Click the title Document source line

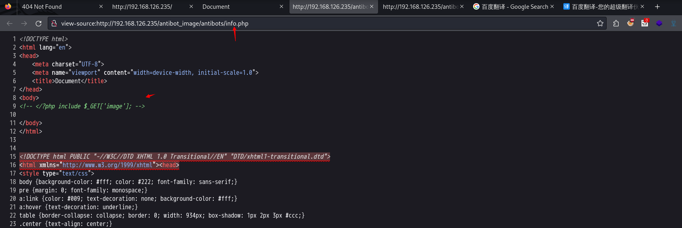click(70, 81)
